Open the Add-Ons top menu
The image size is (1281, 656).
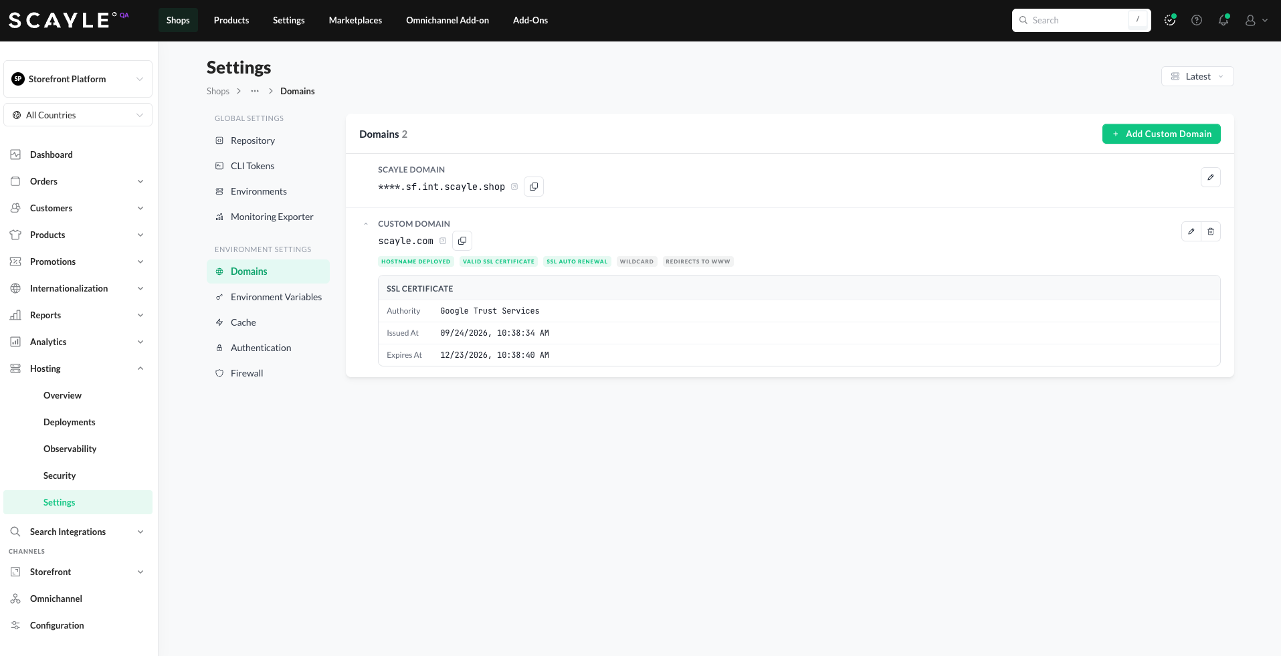[530, 20]
